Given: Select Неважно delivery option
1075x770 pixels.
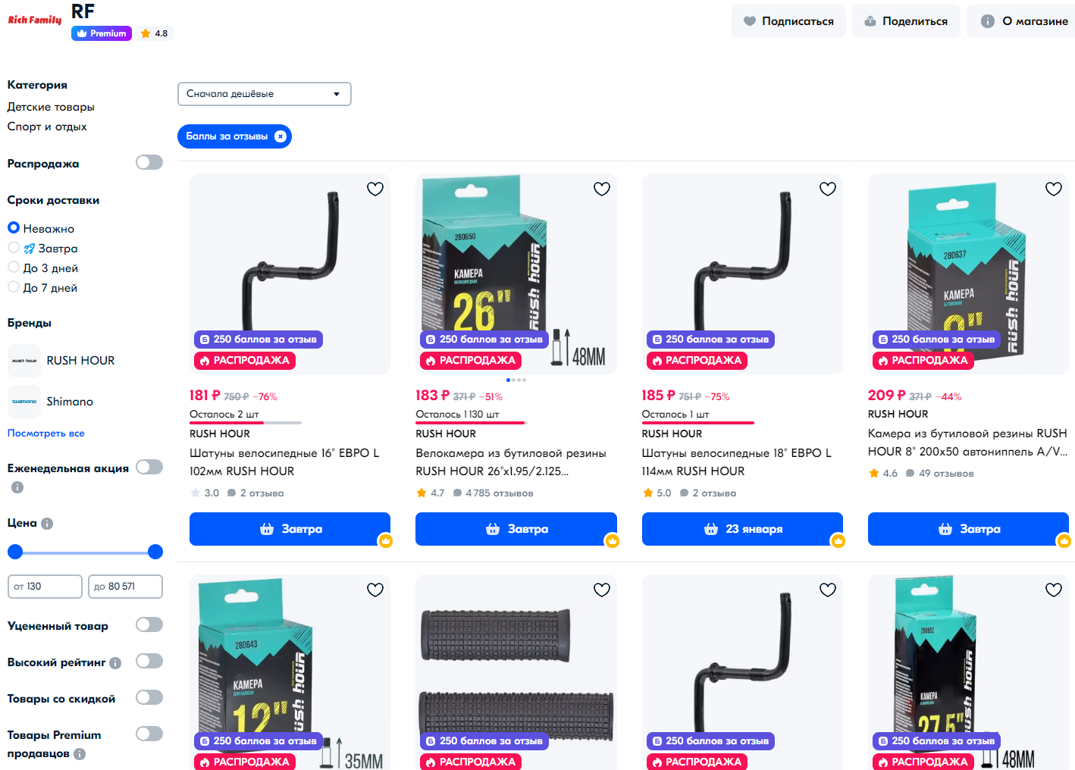Looking at the screenshot, I should 14,227.
